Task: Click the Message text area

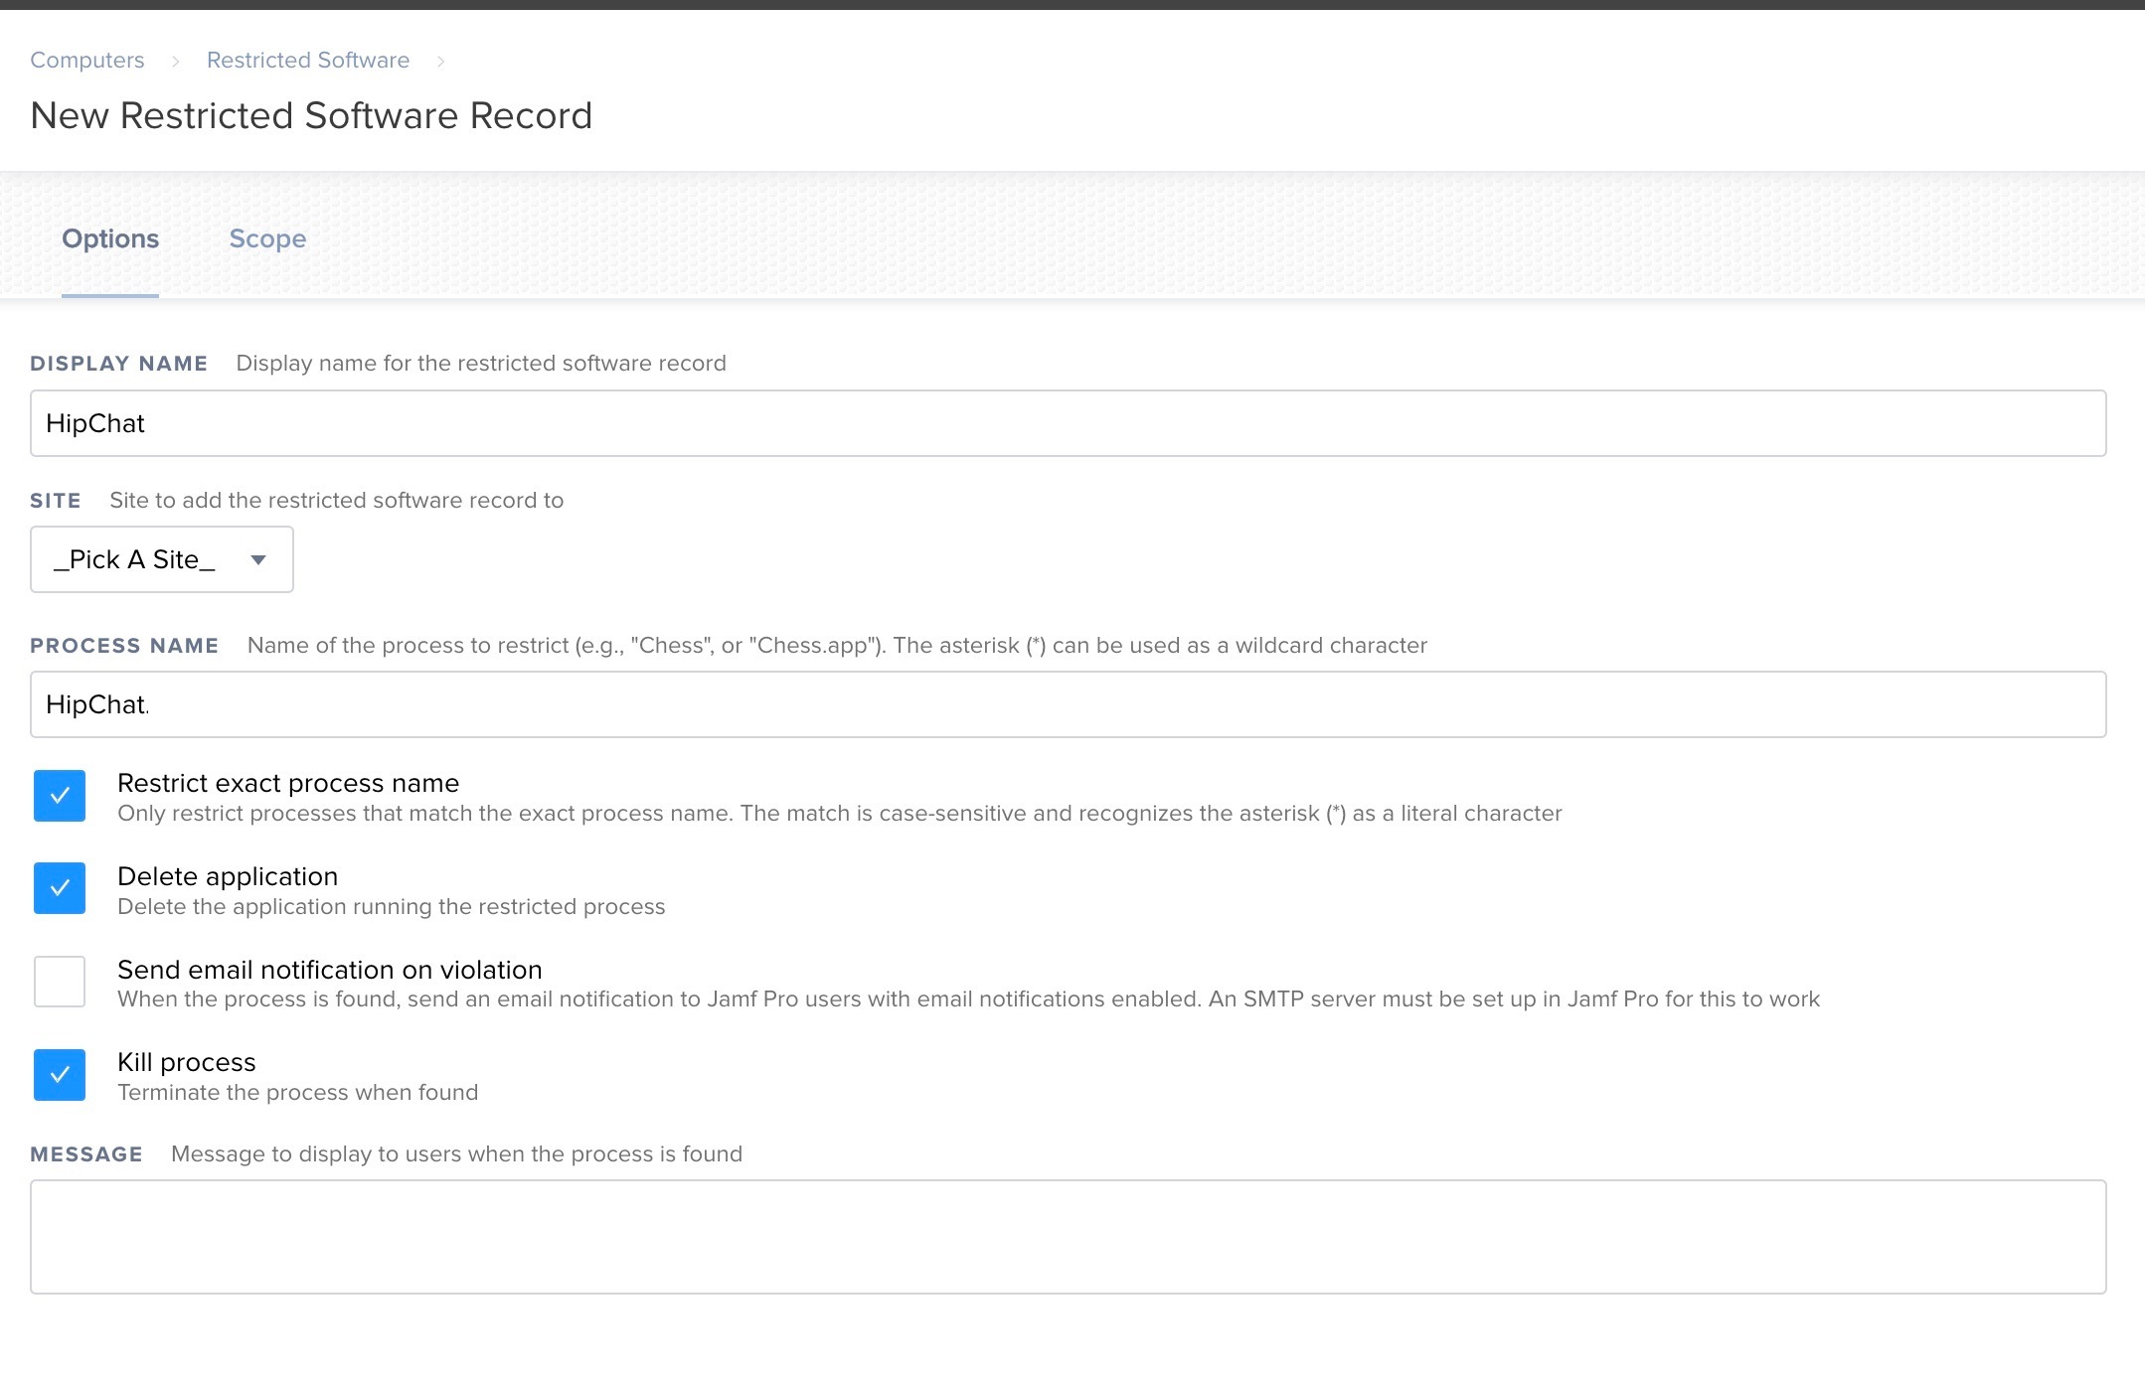Action: (x=1069, y=1237)
